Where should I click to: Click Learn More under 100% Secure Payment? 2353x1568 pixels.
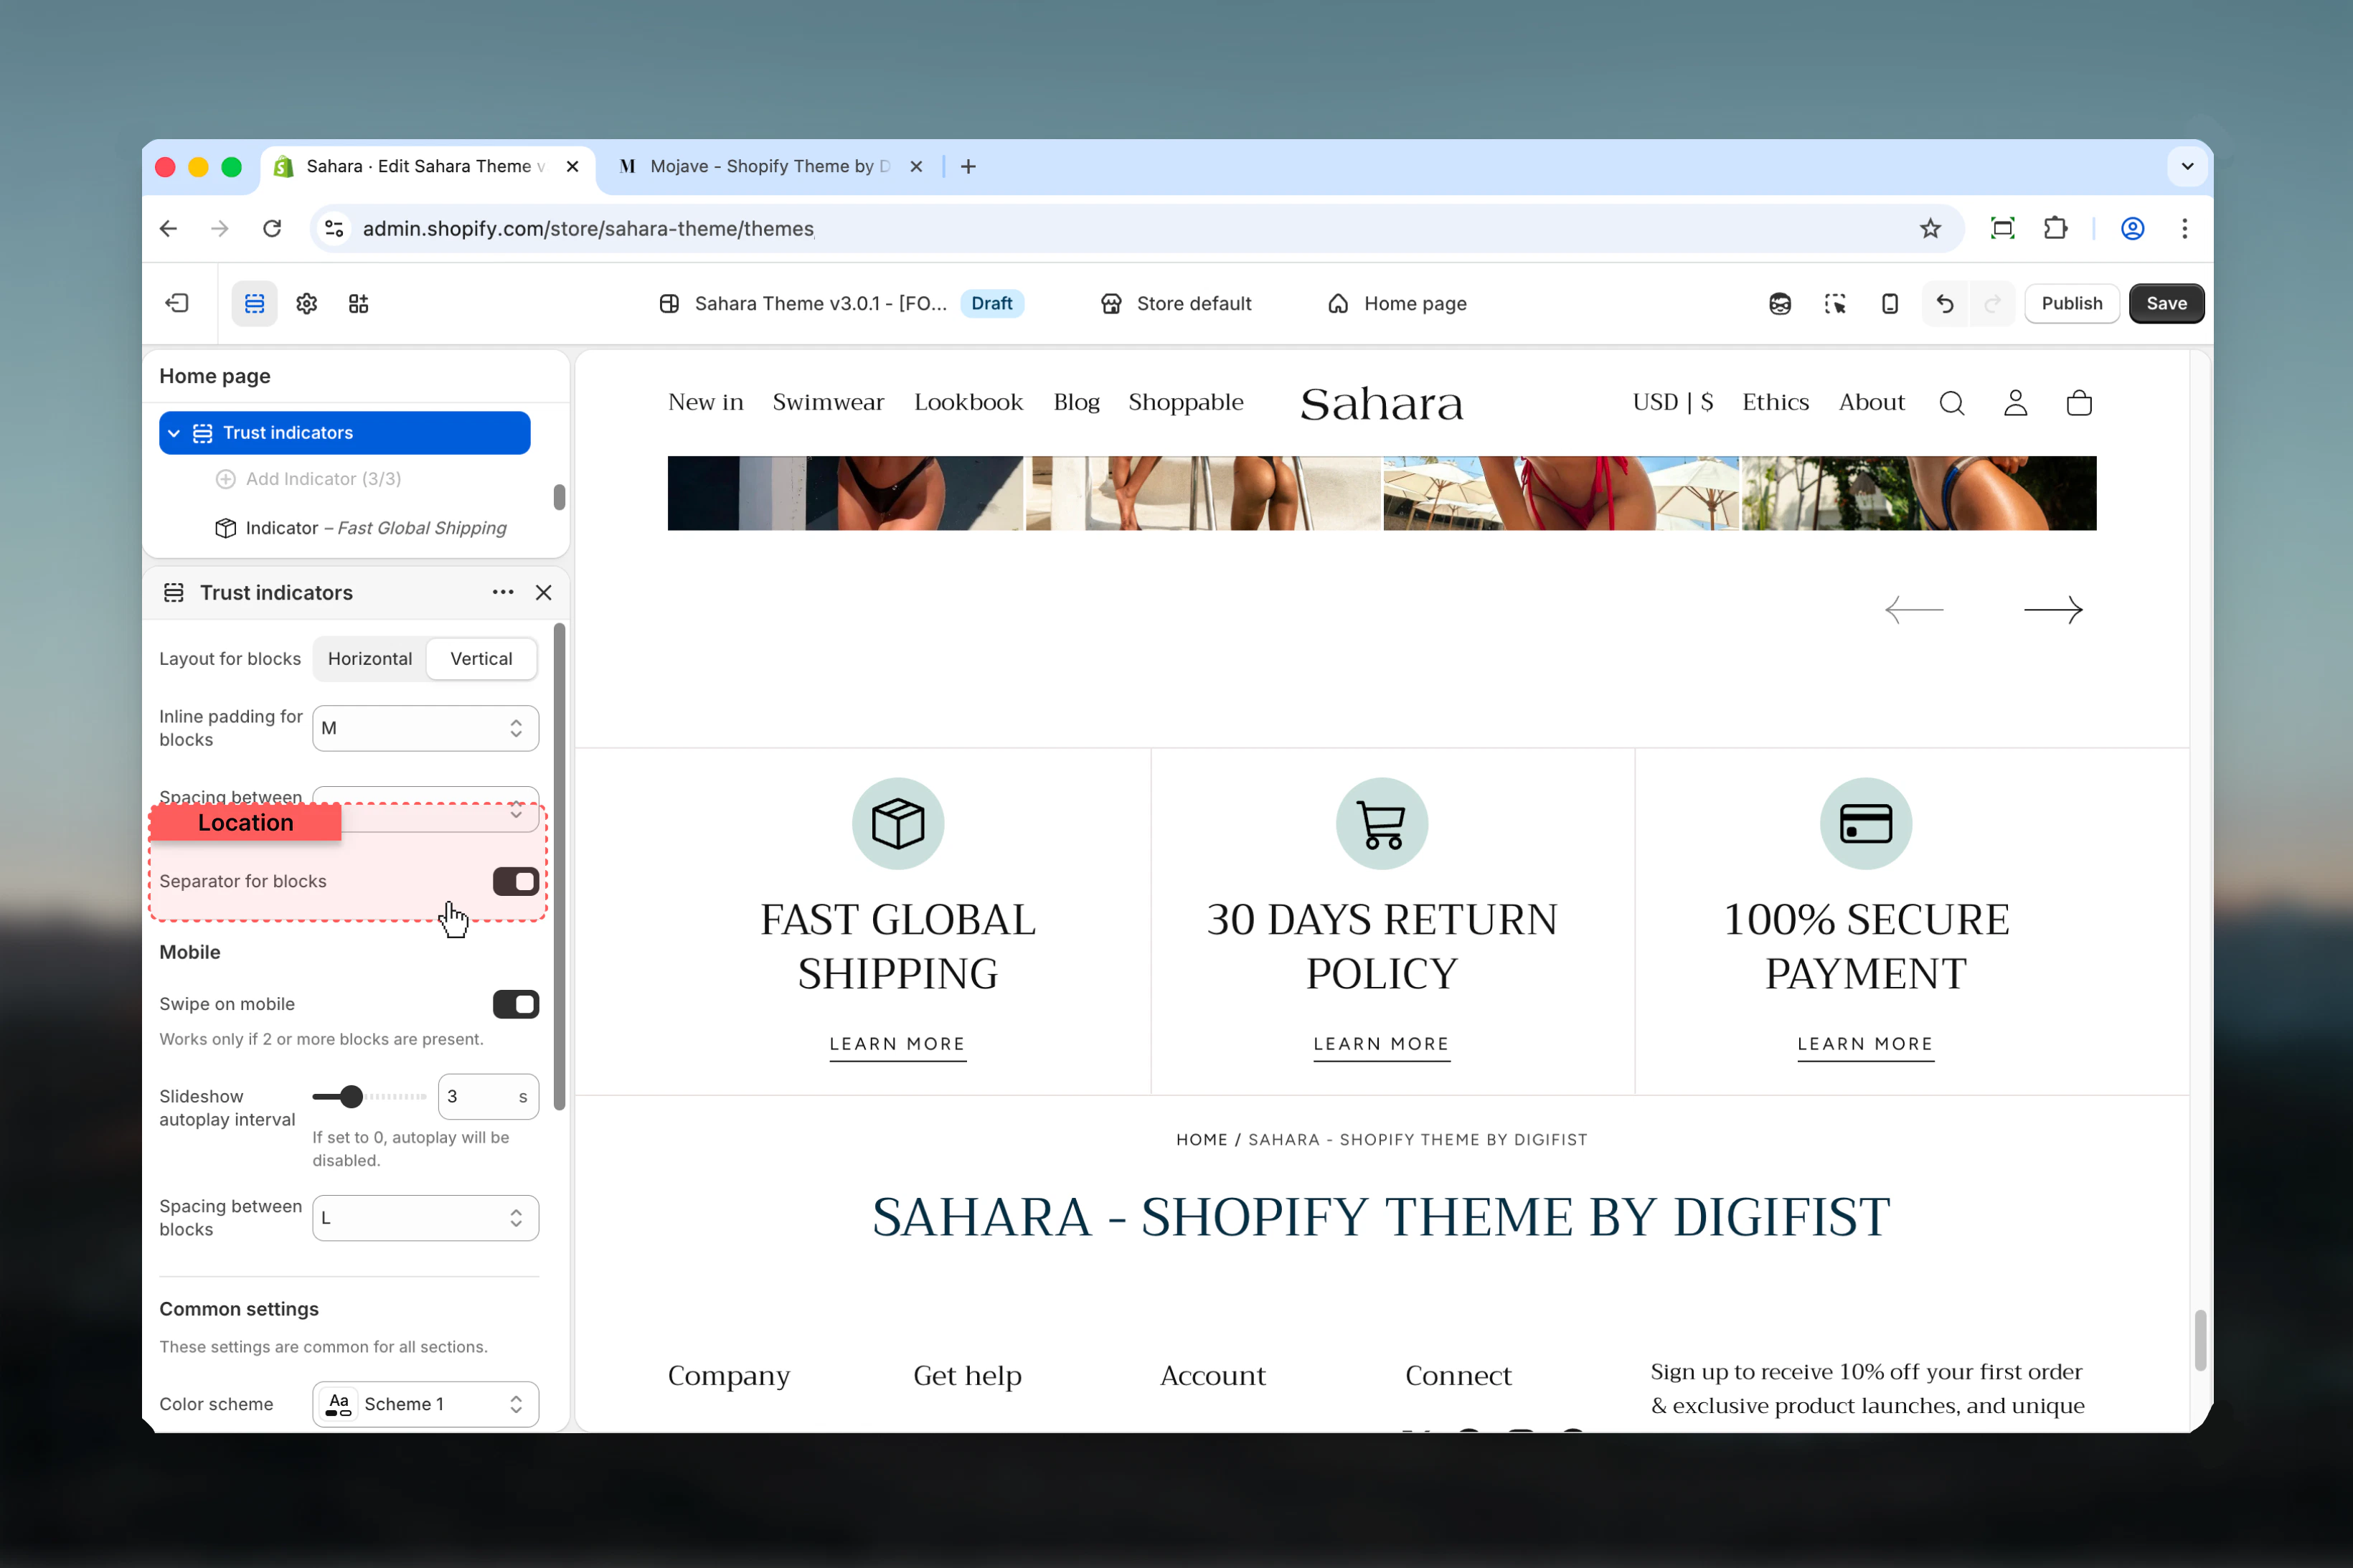coord(1866,1044)
